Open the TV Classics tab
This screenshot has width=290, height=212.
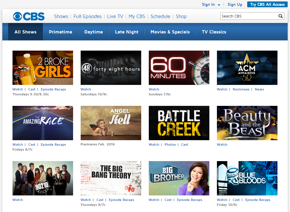(214, 32)
